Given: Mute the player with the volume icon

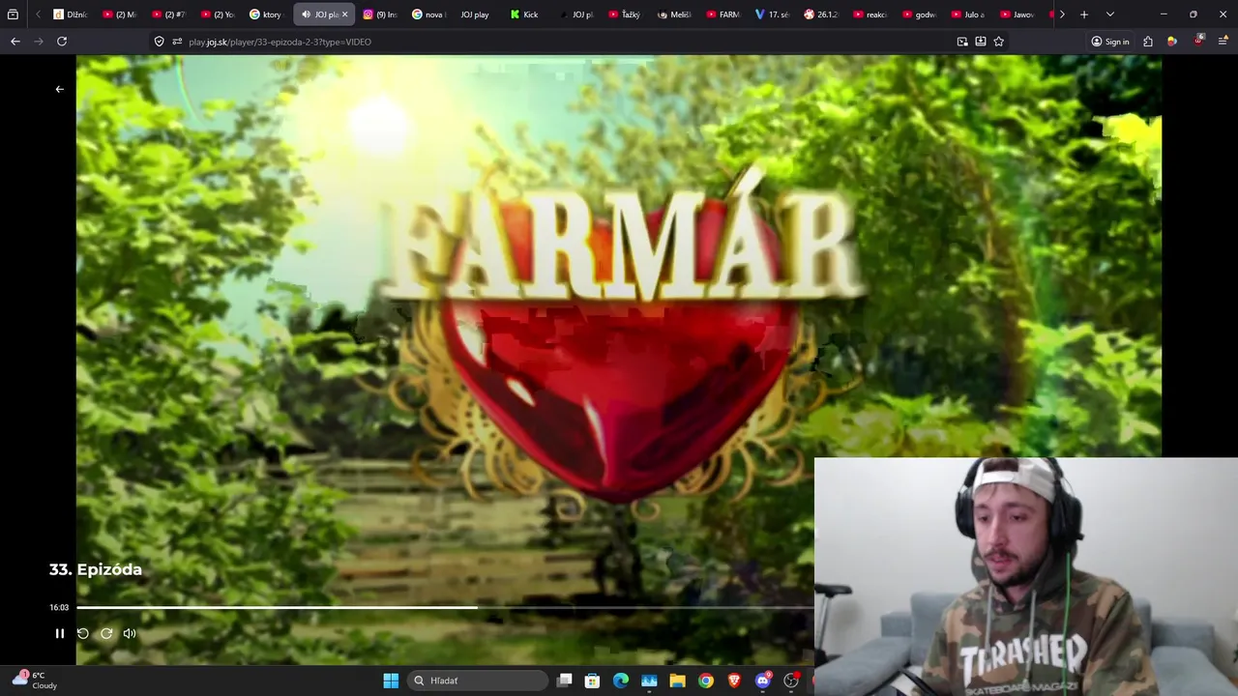Looking at the screenshot, I should tap(130, 633).
